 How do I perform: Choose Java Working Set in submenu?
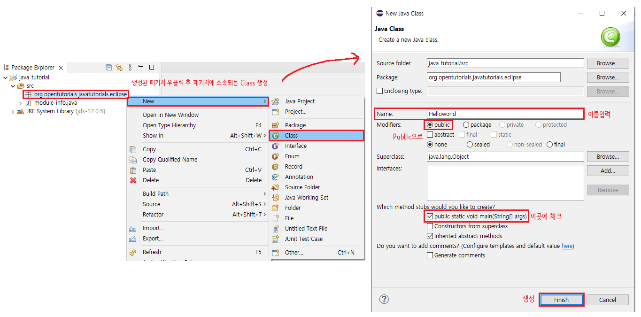click(317, 198)
